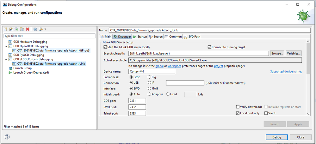Image resolution: width=316 pixels, height=144 pixels.
Task: Click the New launch configuration icon
Action: (x=6, y=29)
